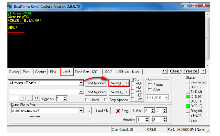The height and width of the screenshot is (136, 220).
Task: Click first row Send Numbers button
Action: 96,83
